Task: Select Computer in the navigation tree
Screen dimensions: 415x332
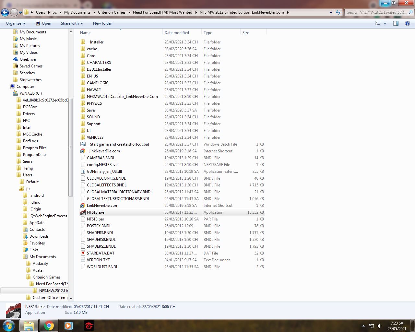Action: point(25,87)
